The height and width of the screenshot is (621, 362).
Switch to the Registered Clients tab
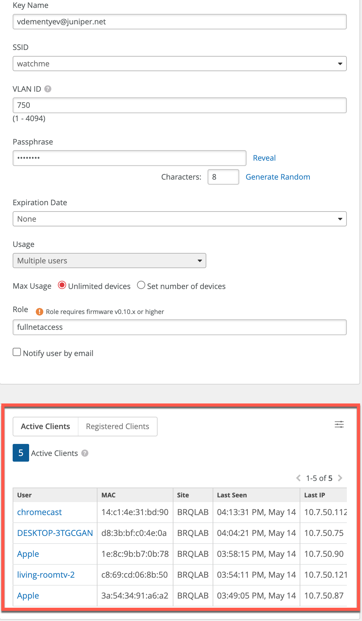[117, 427]
